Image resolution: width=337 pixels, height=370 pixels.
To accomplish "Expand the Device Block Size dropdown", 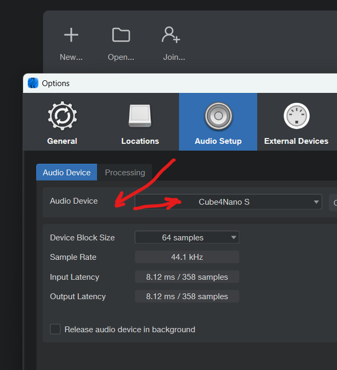I will (x=187, y=237).
